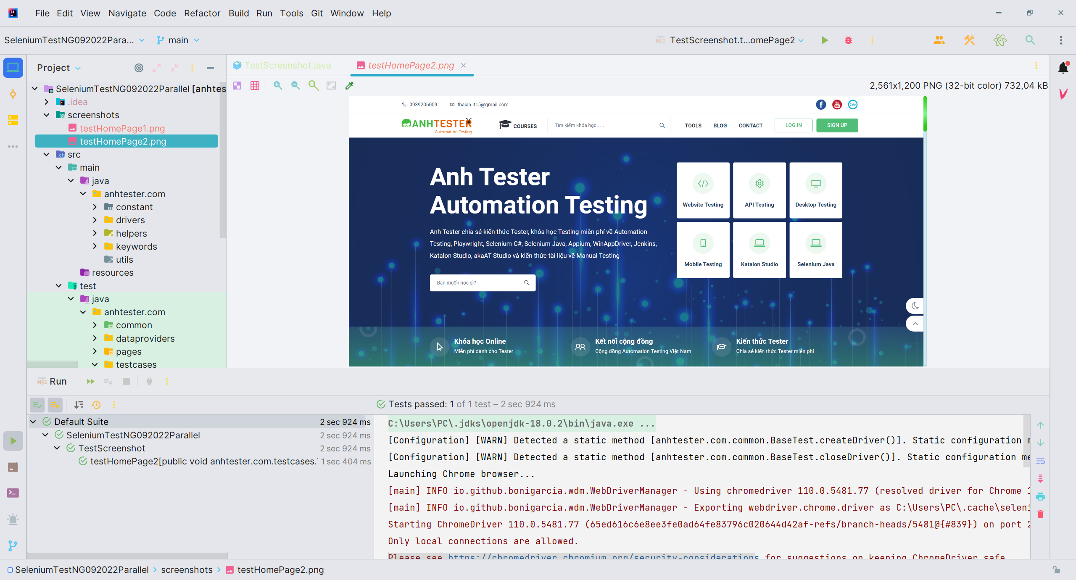Click the Search Everywhere magnifier icon
The height and width of the screenshot is (580, 1076).
point(1030,40)
